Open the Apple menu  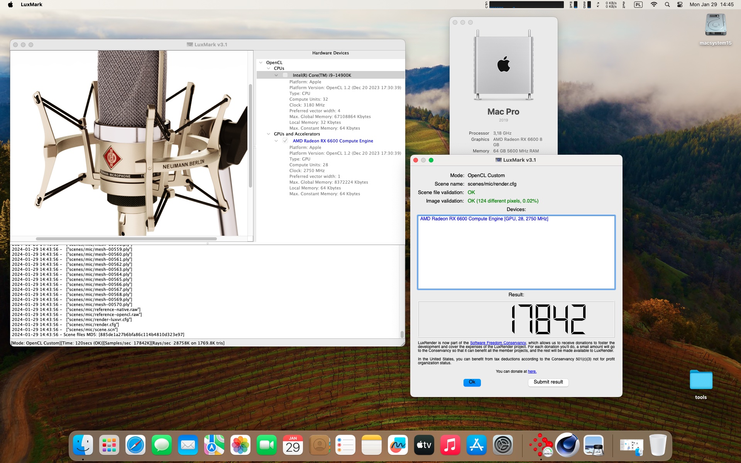10,5
